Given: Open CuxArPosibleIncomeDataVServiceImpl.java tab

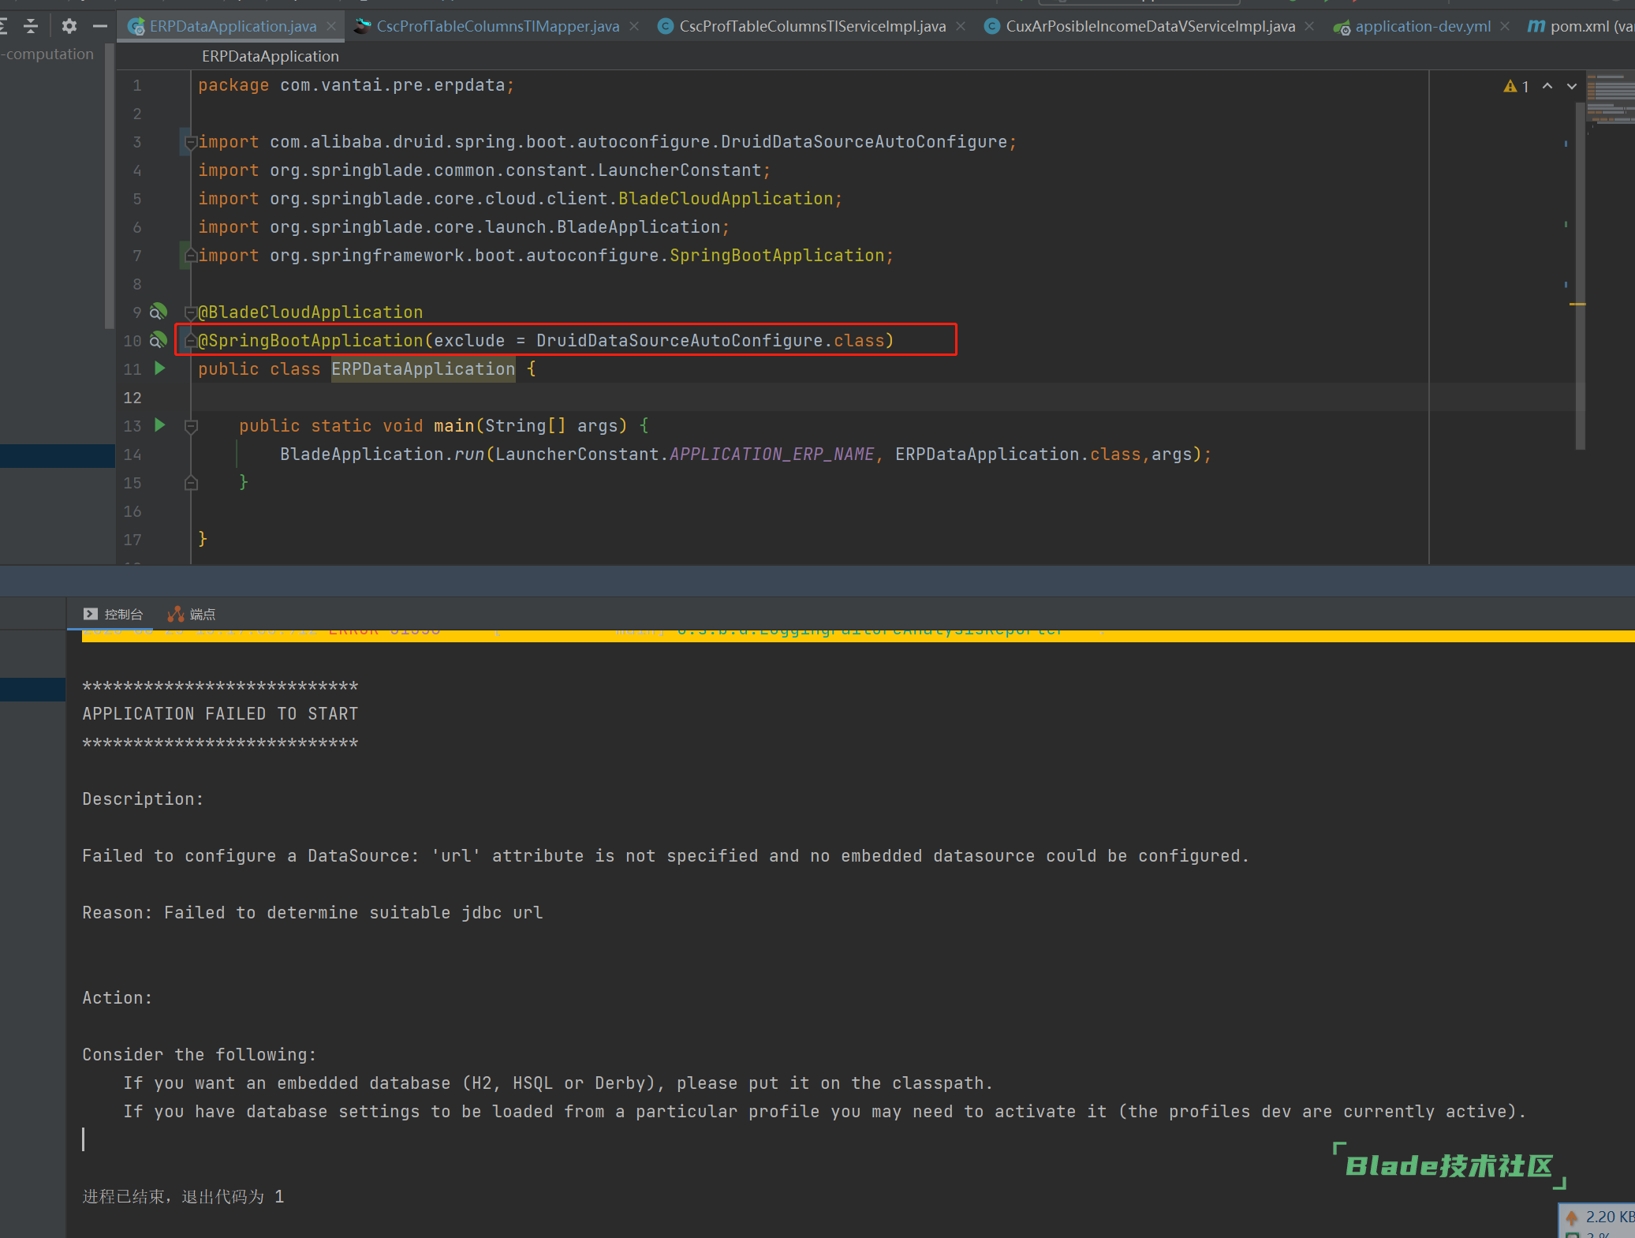Looking at the screenshot, I should (x=1150, y=26).
